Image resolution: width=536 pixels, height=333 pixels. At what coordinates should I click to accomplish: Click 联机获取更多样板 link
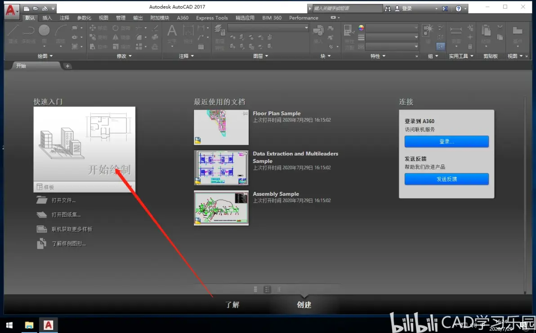pyautogui.click(x=72, y=229)
